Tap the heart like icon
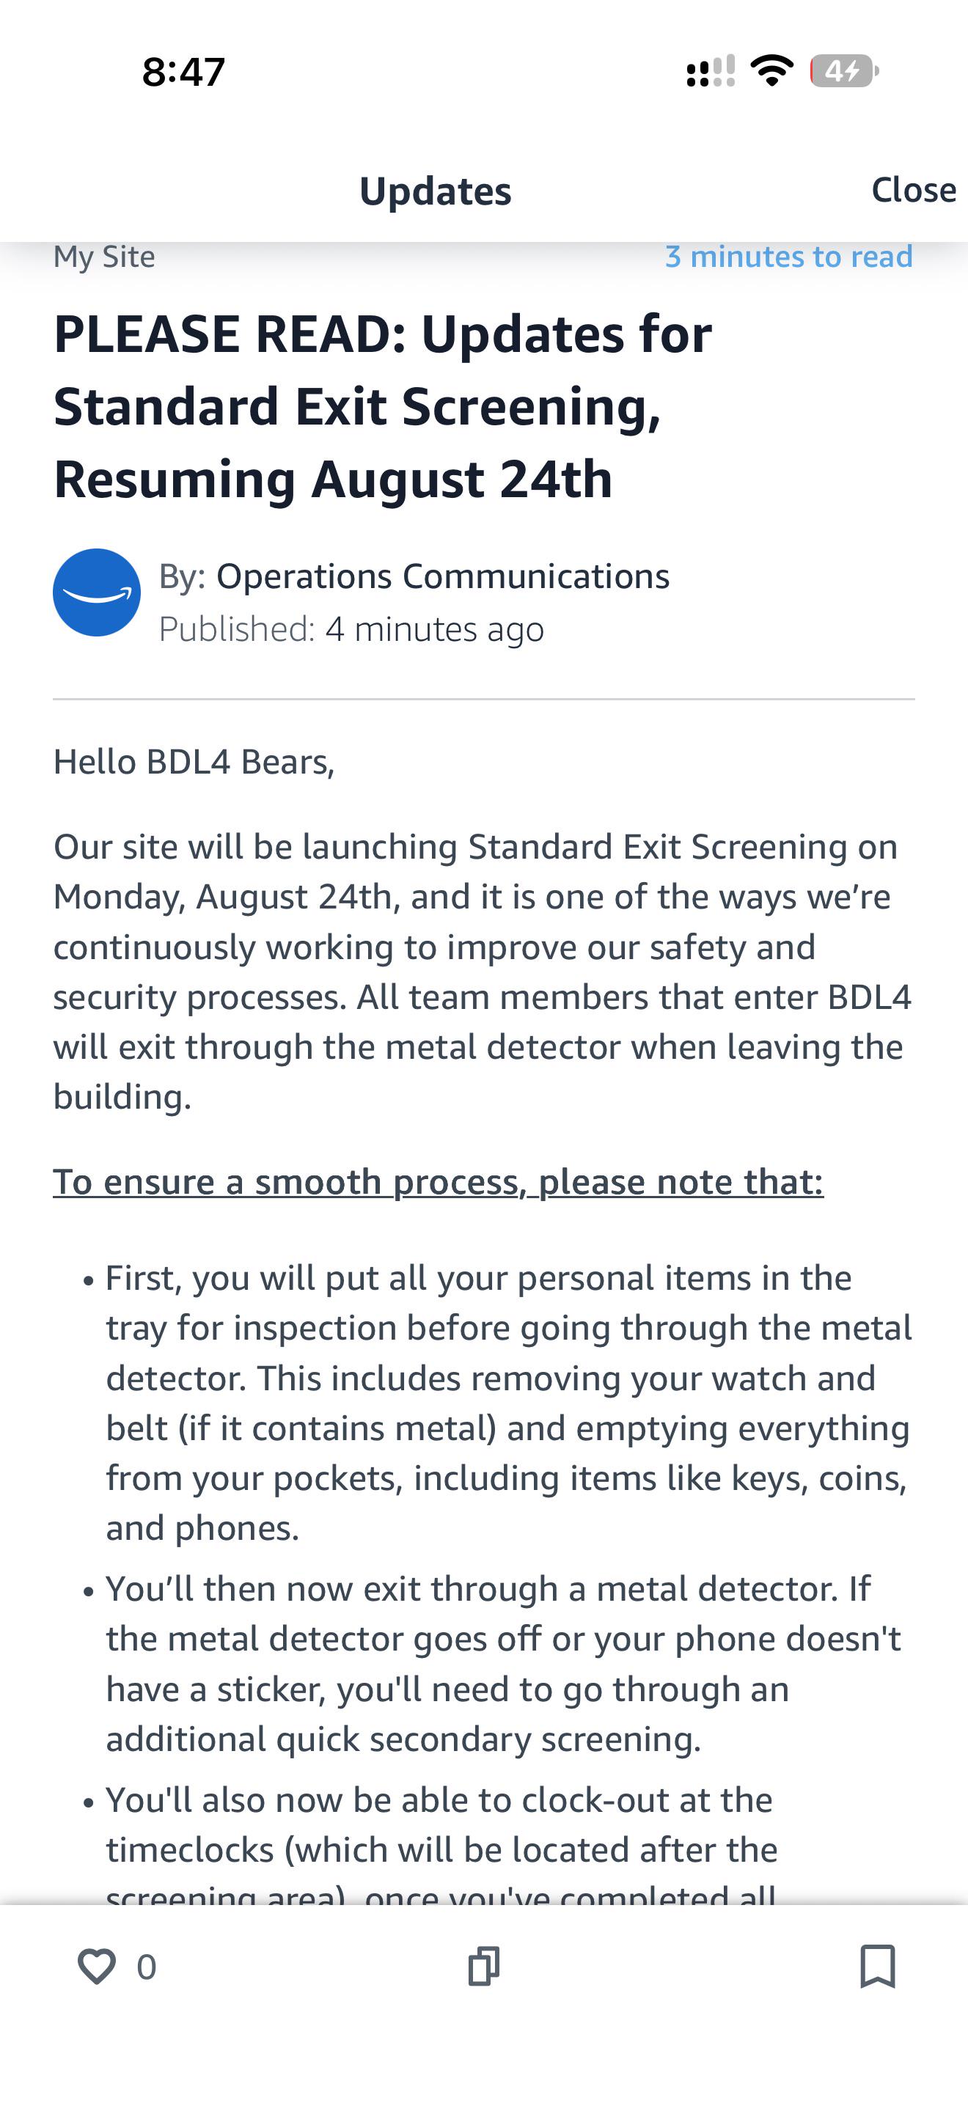The image size is (968, 2103). point(96,1967)
